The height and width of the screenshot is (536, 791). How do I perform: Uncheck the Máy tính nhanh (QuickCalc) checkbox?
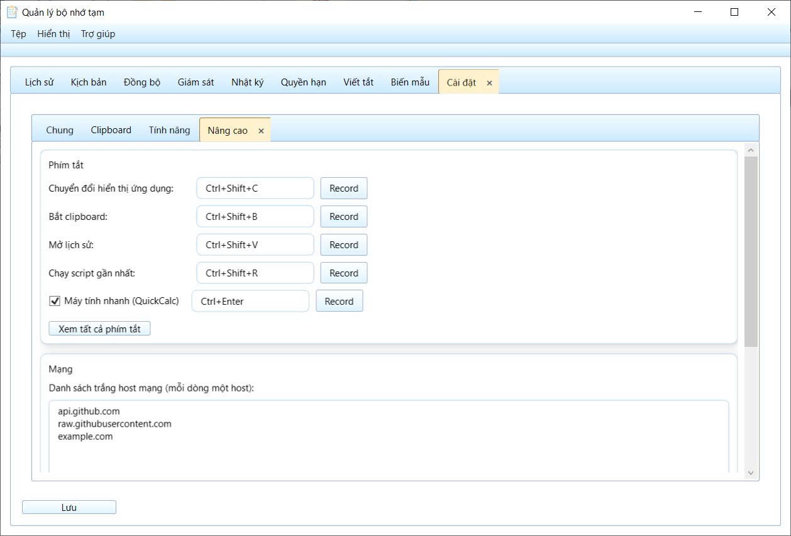pos(55,301)
